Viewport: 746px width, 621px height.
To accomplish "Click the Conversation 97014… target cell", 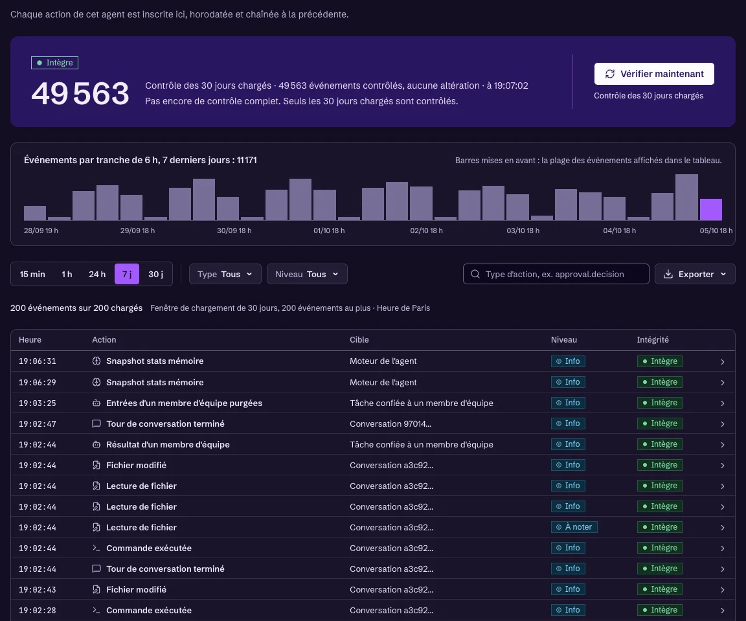I will coord(390,424).
